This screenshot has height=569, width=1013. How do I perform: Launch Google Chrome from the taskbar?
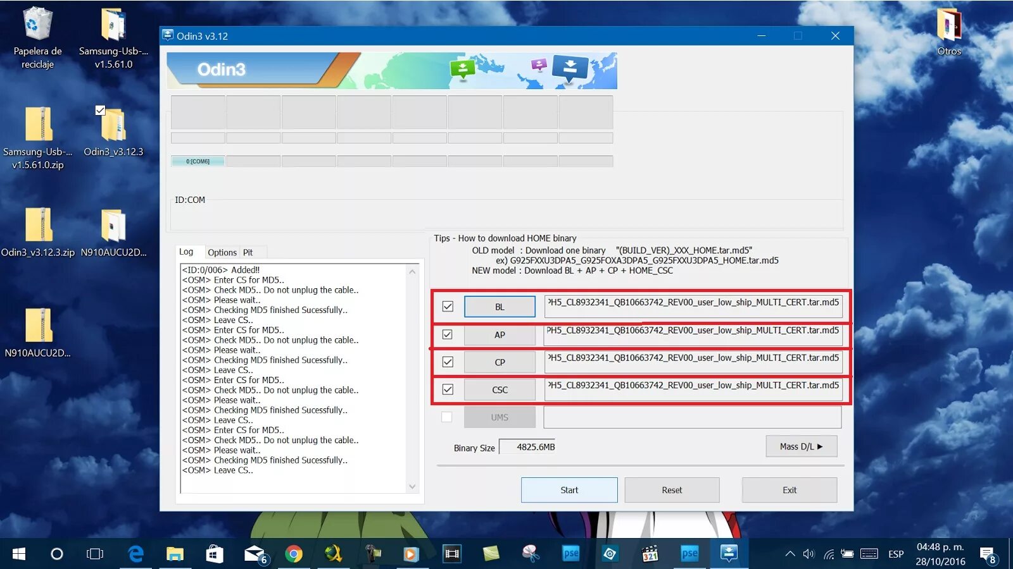point(294,554)
